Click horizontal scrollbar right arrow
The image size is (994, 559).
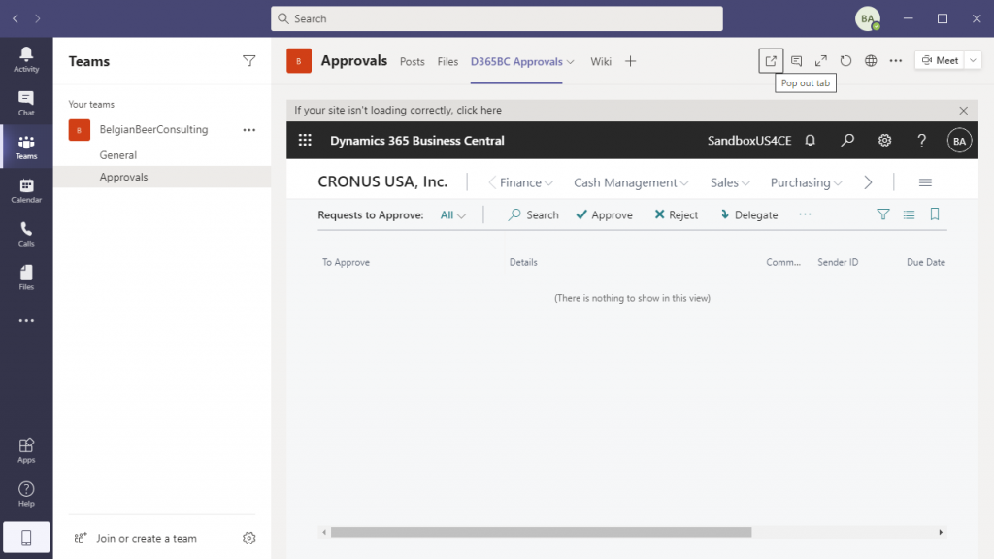coord(941,533)
